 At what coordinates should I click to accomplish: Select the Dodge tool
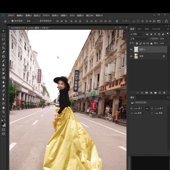click(3, 86)
